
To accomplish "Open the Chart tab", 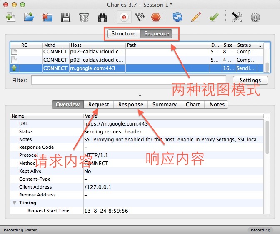I will 192,104.
